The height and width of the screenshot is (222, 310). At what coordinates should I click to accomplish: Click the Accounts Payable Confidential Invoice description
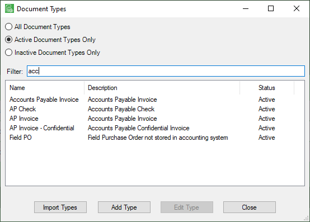(x=139, y=128)
